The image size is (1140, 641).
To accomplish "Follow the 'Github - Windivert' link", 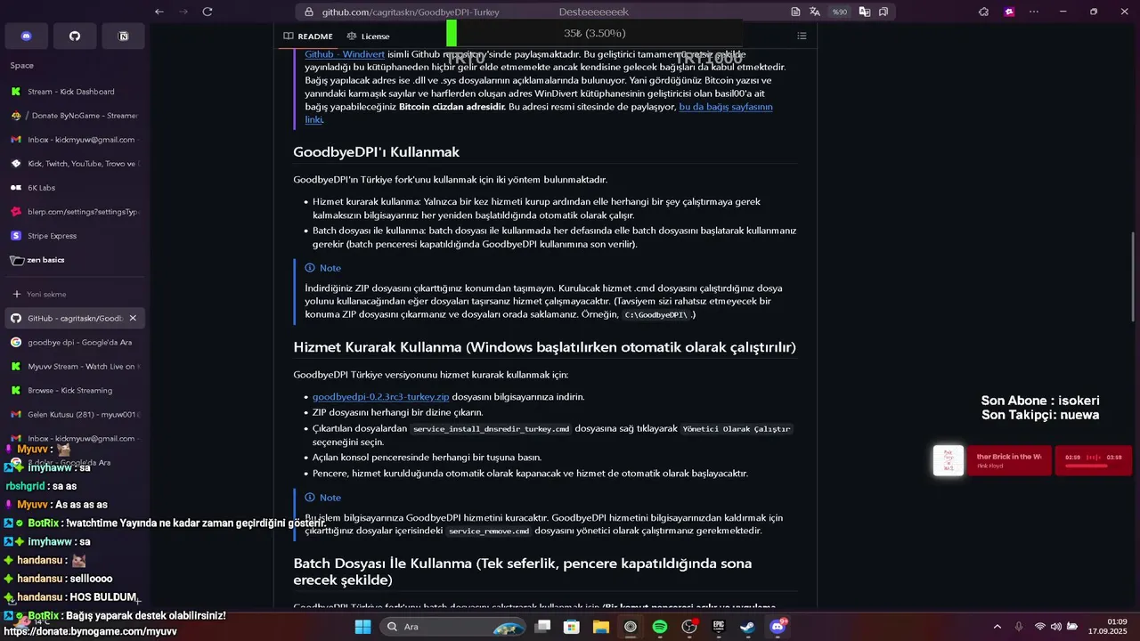I will (345, 54).
